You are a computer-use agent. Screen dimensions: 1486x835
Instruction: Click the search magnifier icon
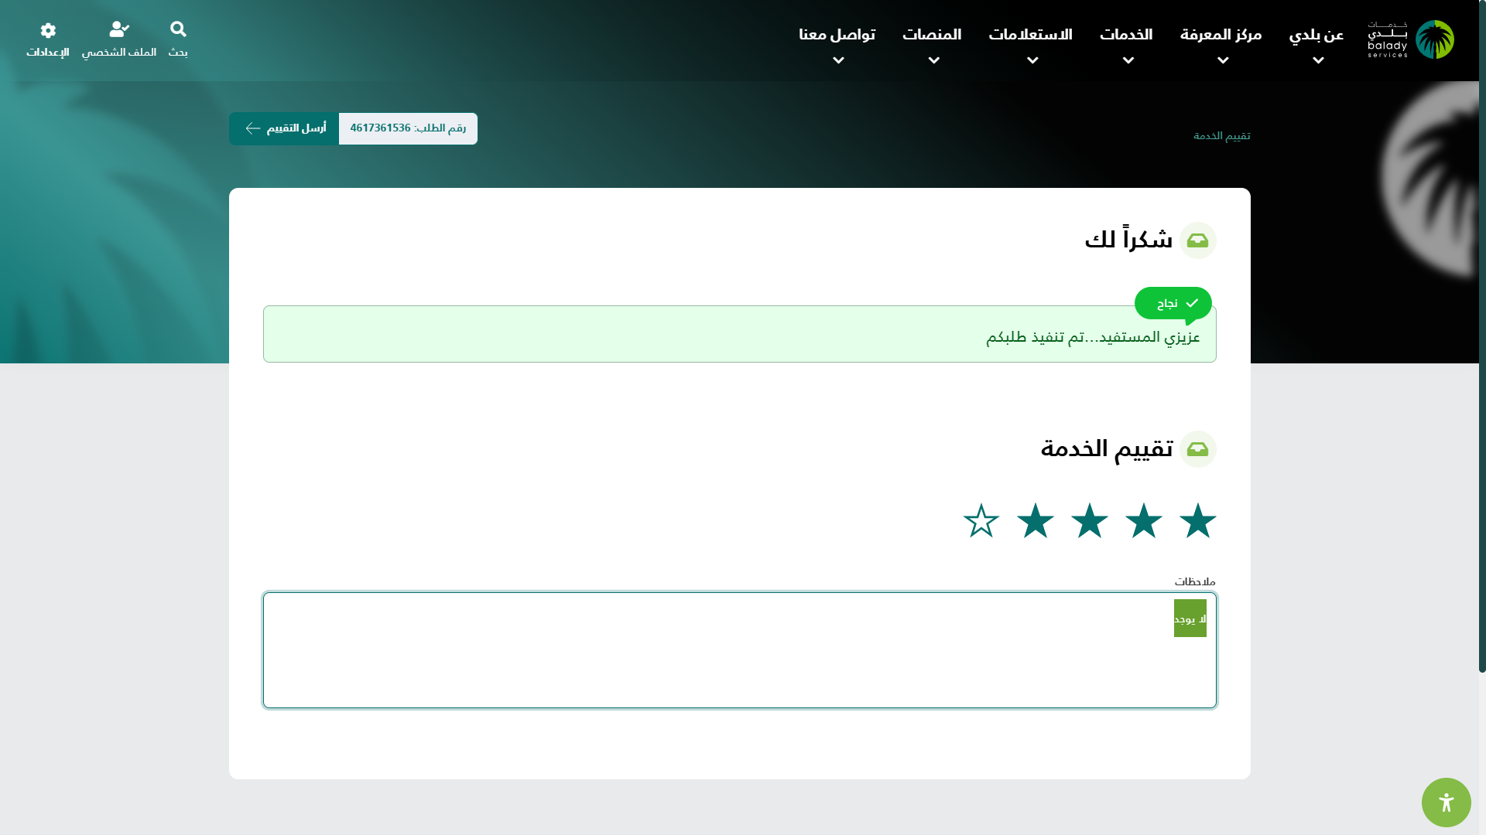(x=178, y=29)
